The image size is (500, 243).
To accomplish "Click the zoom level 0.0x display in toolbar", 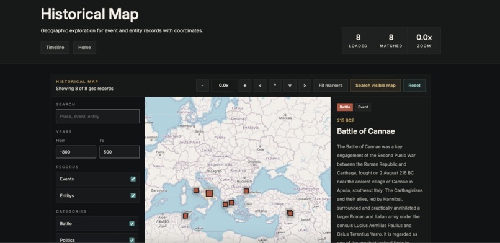I will (223, 86).
